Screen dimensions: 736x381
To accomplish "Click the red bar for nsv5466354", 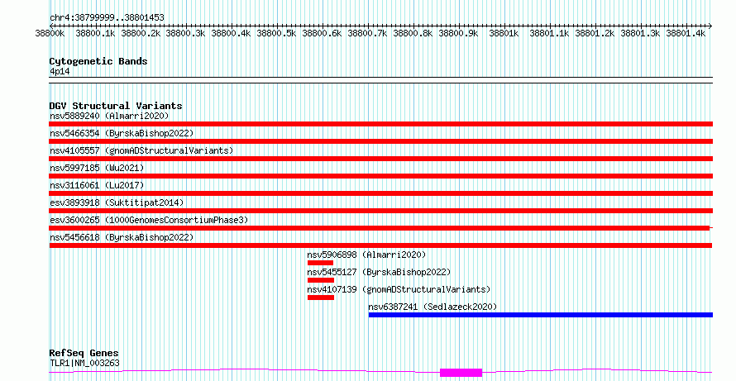I will tap(381, 141).
